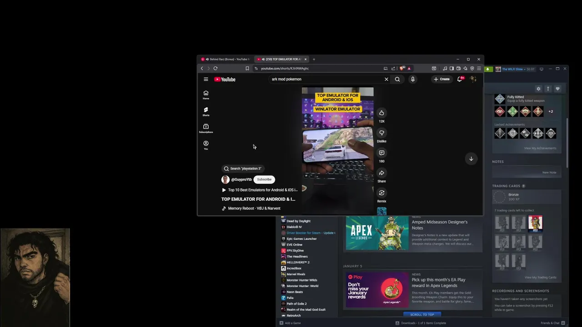Open Steam Friends & Chat
The image size is (582, 327).
(x=552, y=323)
